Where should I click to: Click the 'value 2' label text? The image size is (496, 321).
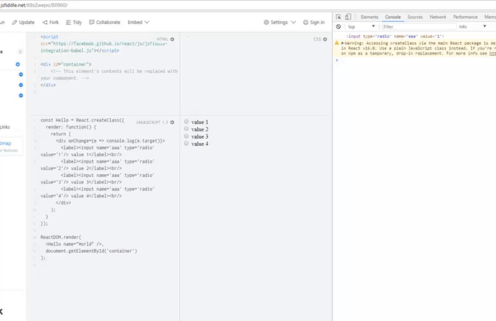(x=200, y=130)
